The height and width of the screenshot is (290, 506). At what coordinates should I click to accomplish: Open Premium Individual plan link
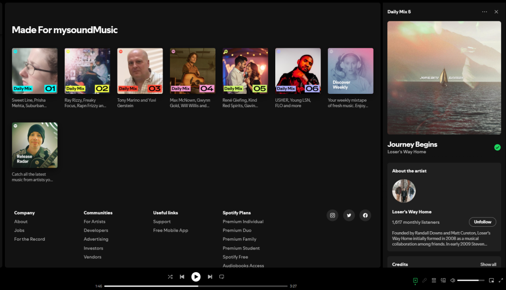(x=243, y=222)
